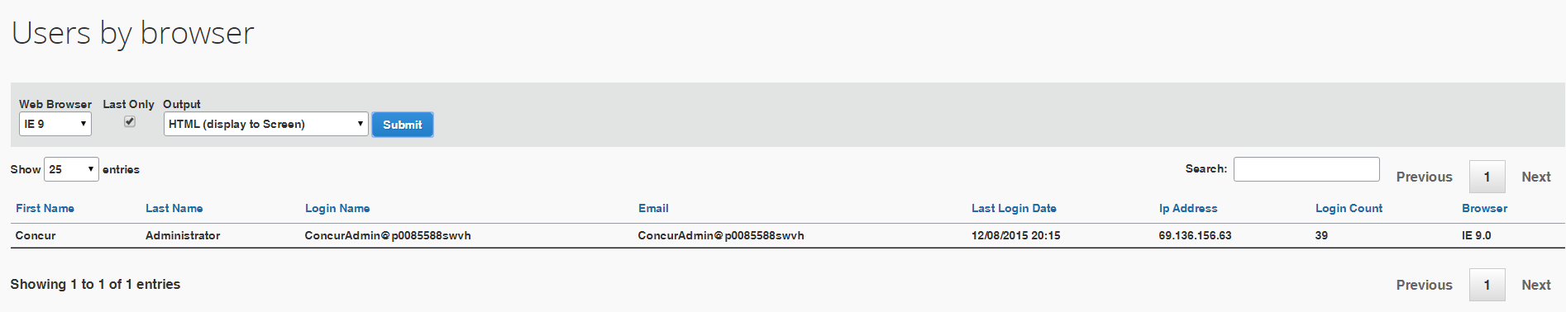Viewport: 1566px width, 312px height.
Task: Focus the Search input field
Action: tap(1306, 169)
